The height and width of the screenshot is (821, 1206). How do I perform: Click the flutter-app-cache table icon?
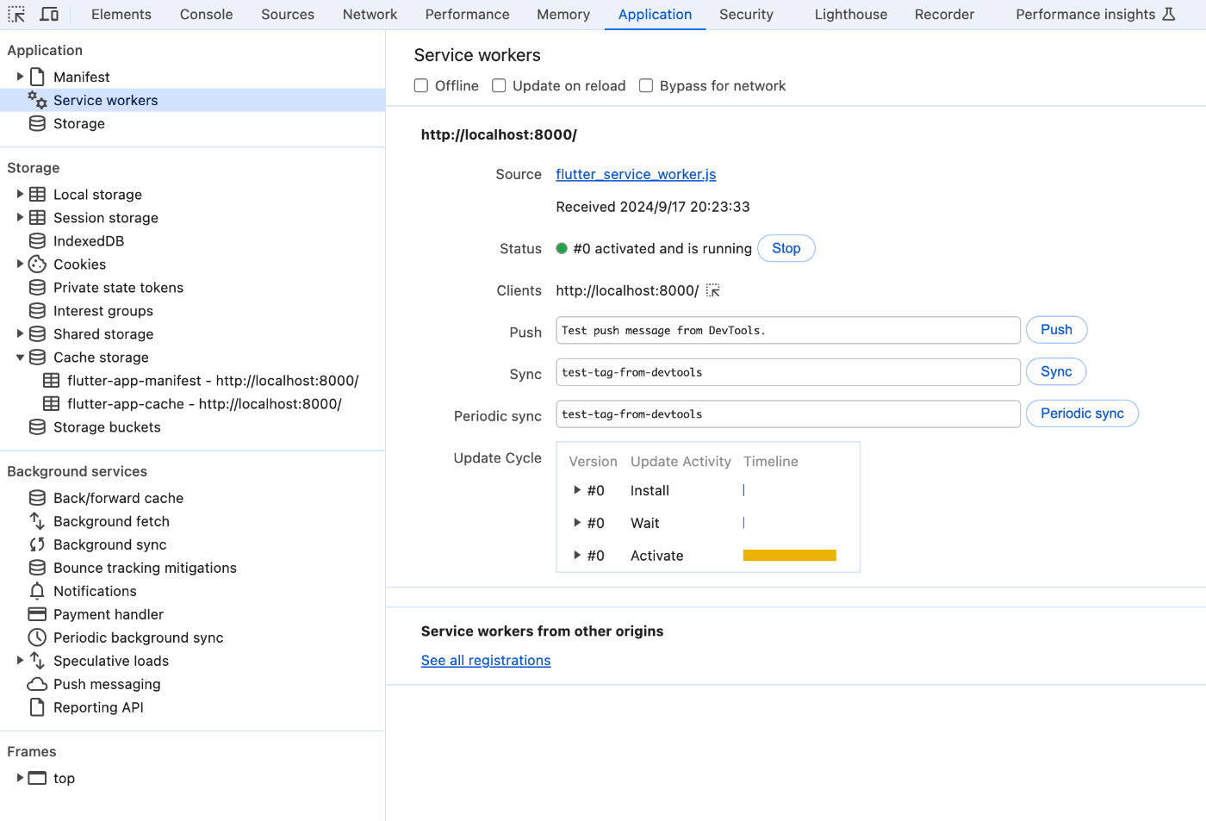[52, 404]
